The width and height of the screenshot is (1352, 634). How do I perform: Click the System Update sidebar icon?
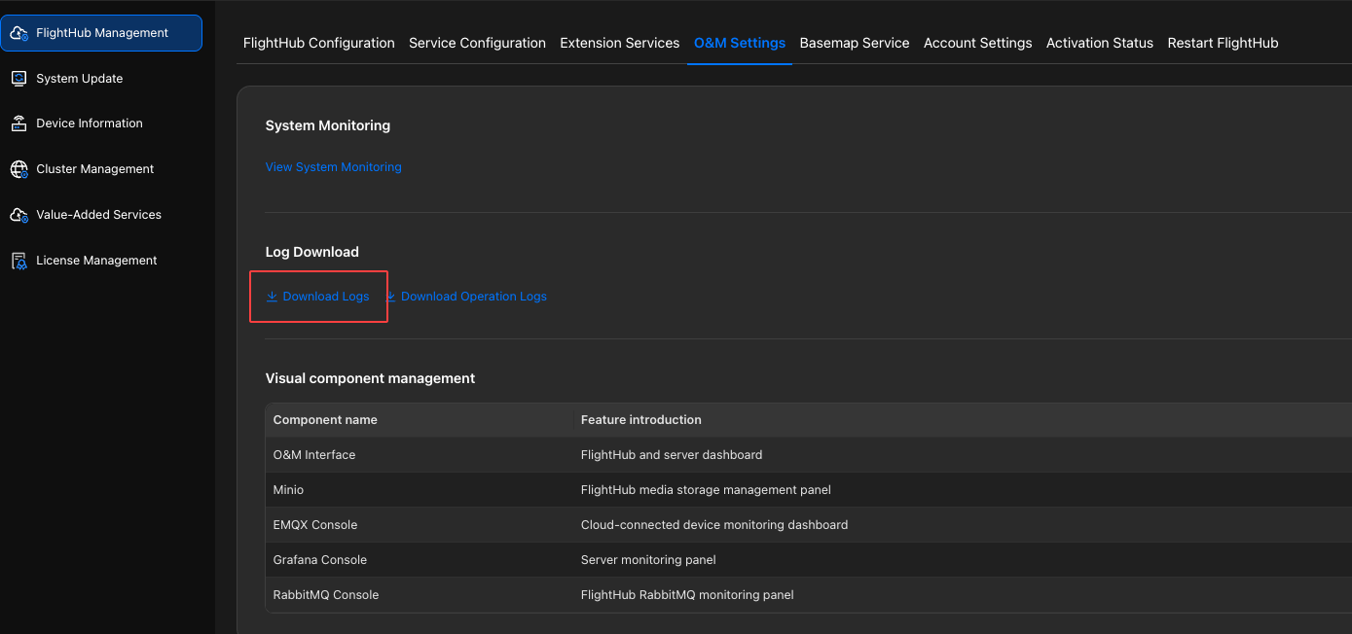tap(18, 79)
